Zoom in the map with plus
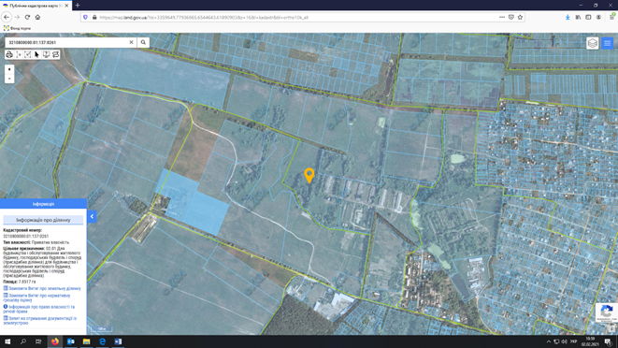618x348 pixels. coord(9,69)
